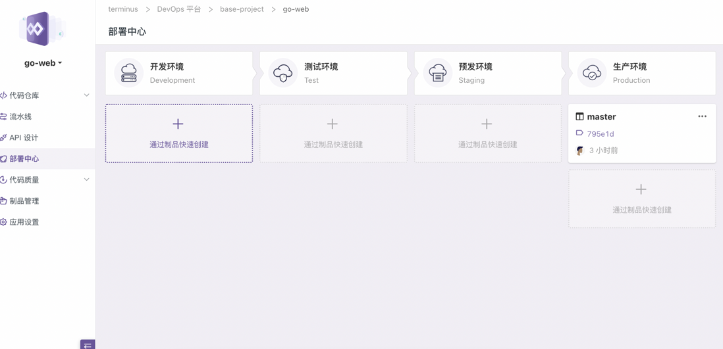Select the 预发环境 Staging header card
Viewport: 723px width, 349px height.
[488, 73]
